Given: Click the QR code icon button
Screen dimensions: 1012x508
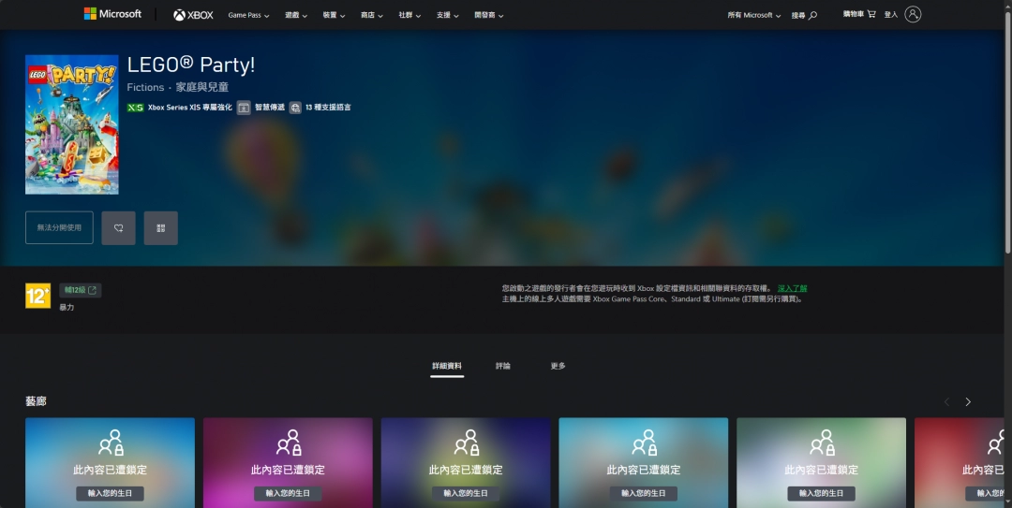Looking at the screenshot, I should pyautogui.click(x=161, y=227).
